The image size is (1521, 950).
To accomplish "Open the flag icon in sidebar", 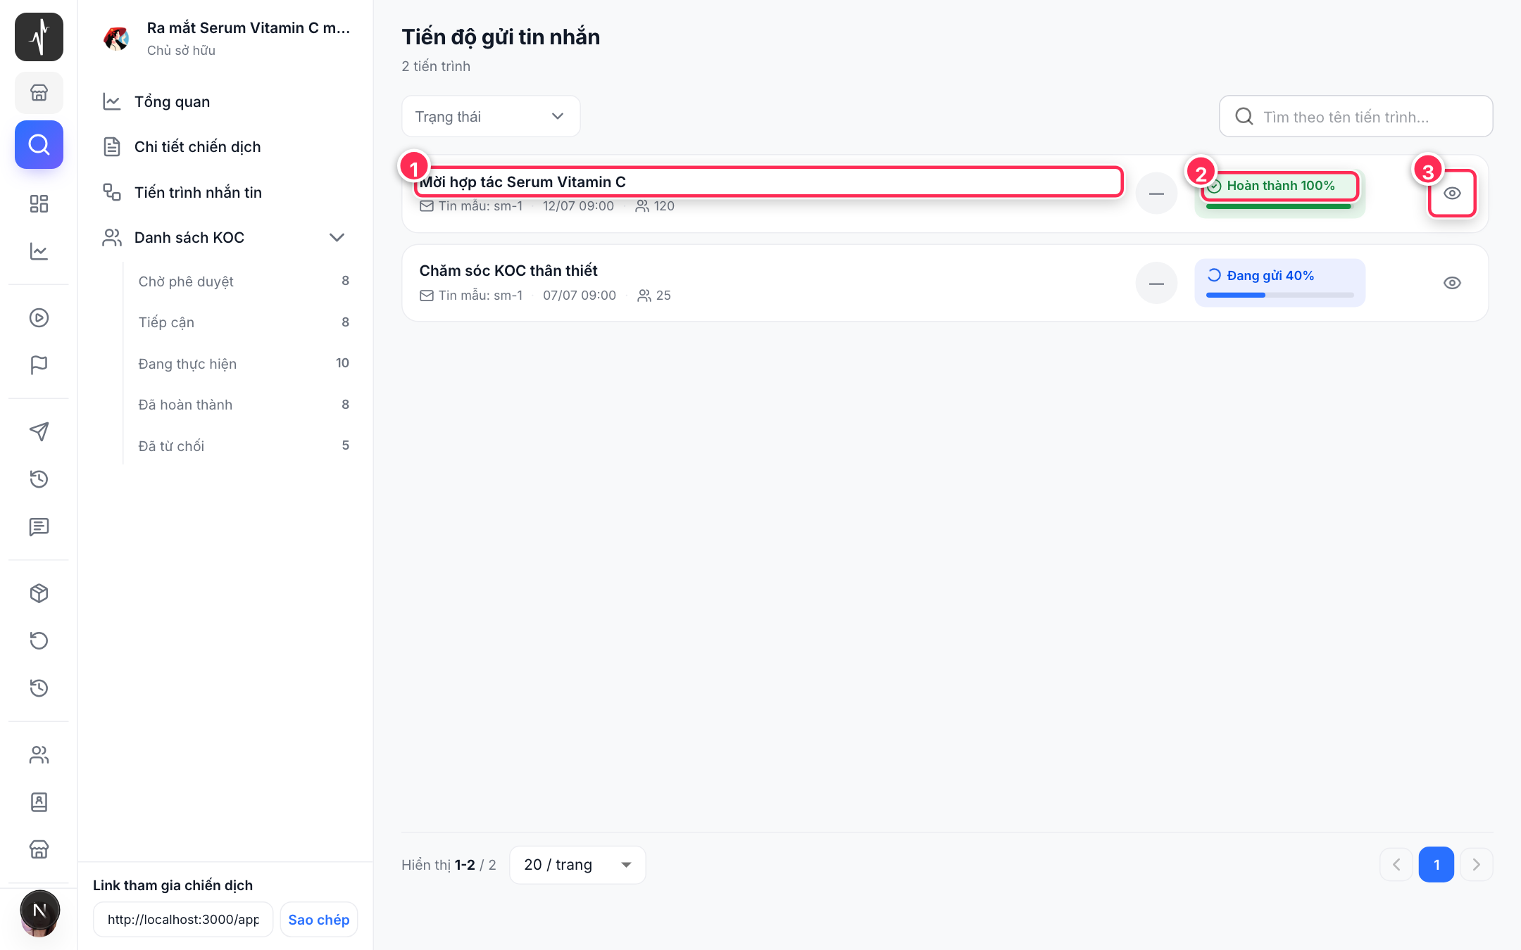I will coord(39,365).
